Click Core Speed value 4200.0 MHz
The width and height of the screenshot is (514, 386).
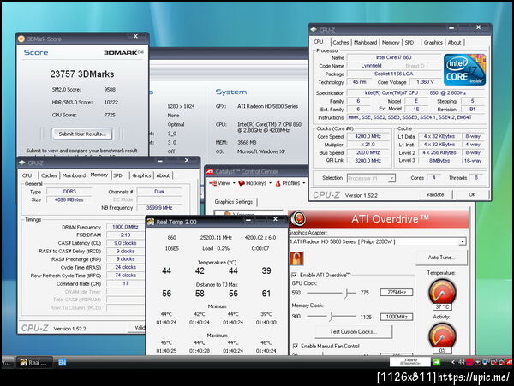click(x=368, y=136)
